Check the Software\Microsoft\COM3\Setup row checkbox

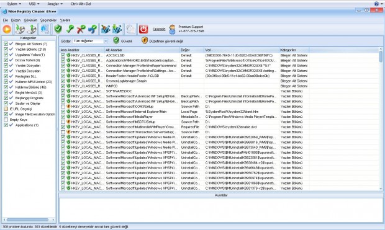(63, 107)
